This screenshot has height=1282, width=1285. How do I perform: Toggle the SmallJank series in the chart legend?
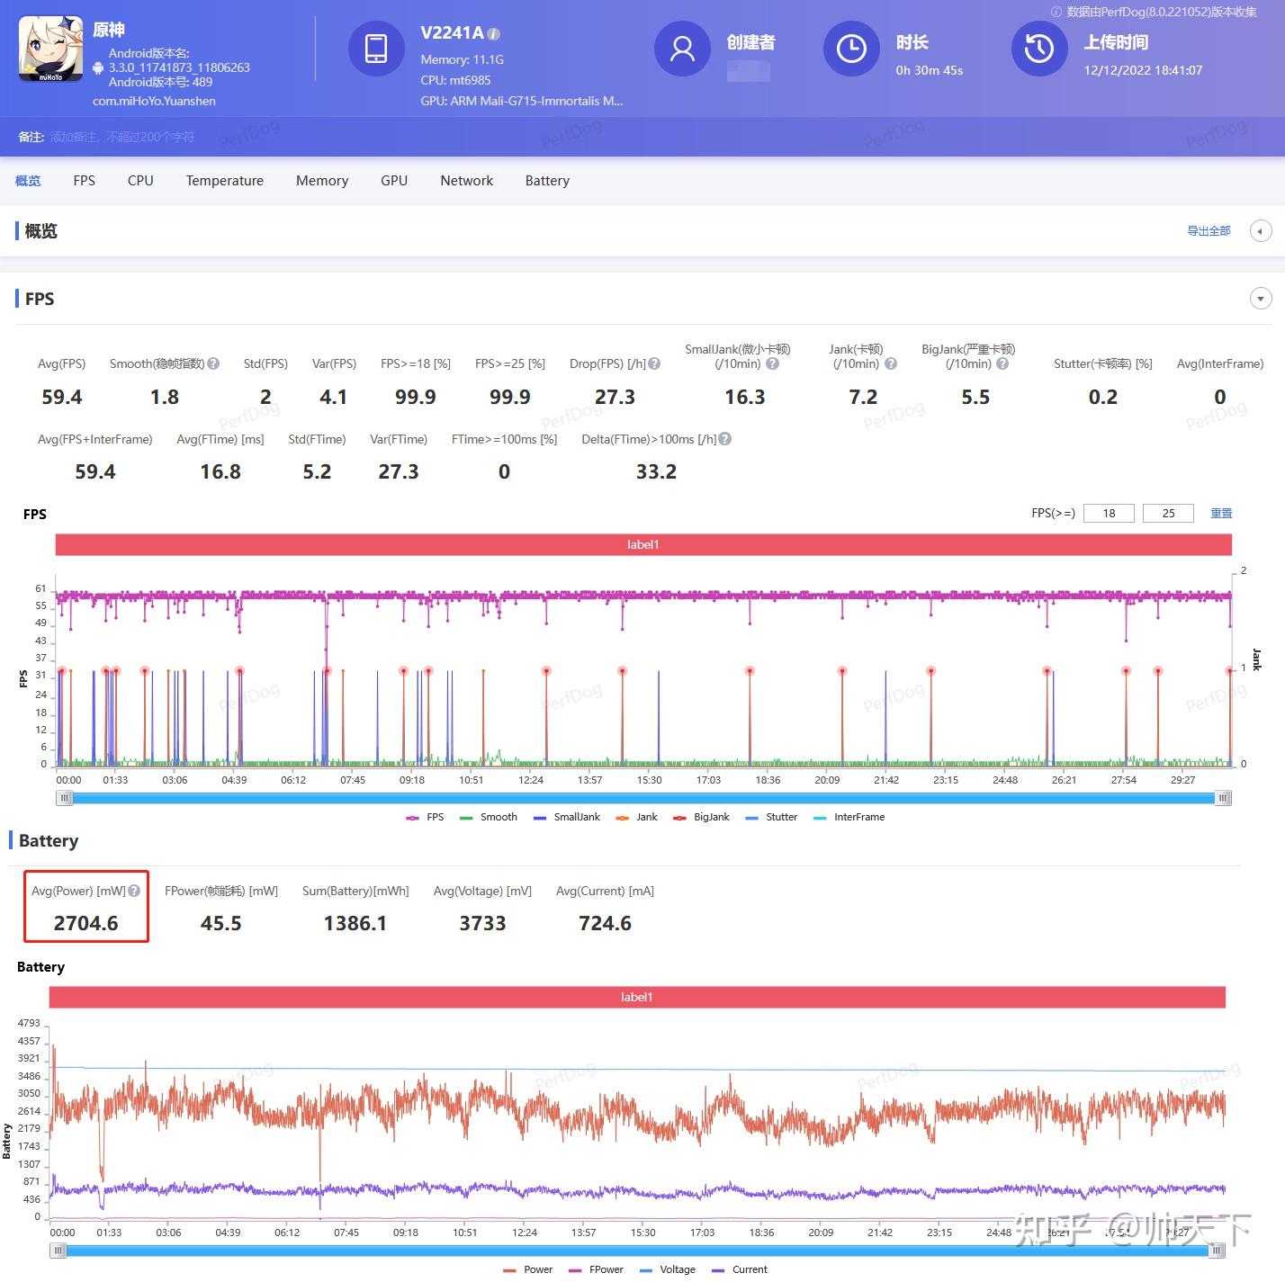click(x=567, y=817)
